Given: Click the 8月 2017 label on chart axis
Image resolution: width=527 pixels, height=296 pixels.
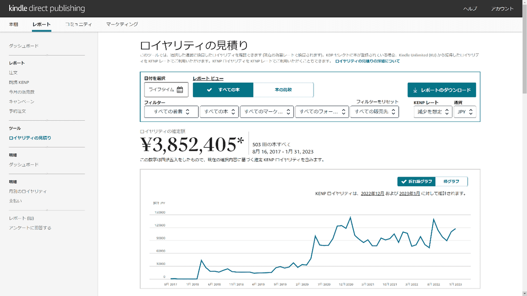Looking at the screenshot, I should coord(170,285).
